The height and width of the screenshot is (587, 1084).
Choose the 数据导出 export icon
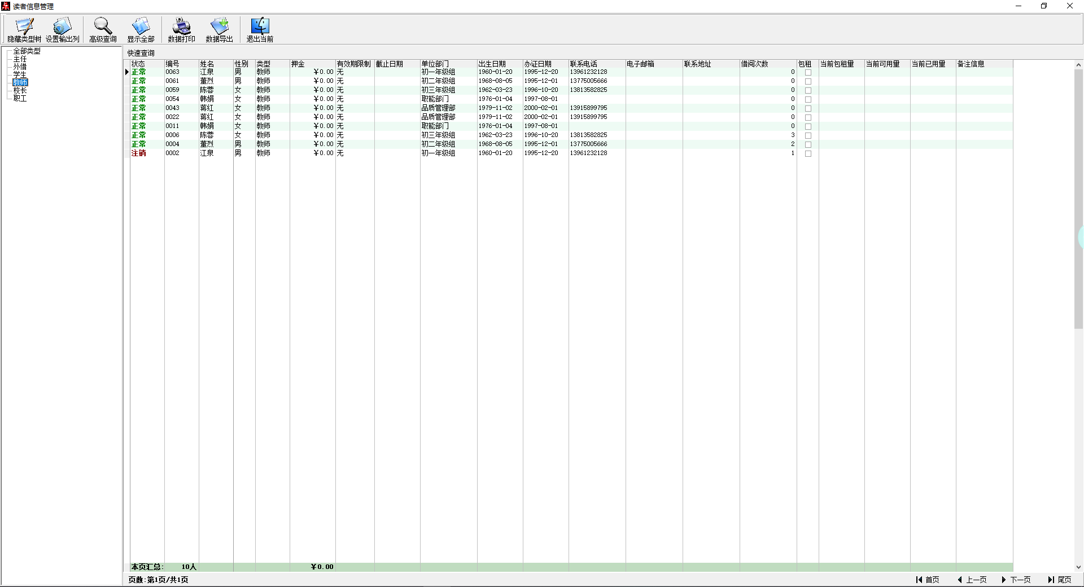tap(219, 30)
